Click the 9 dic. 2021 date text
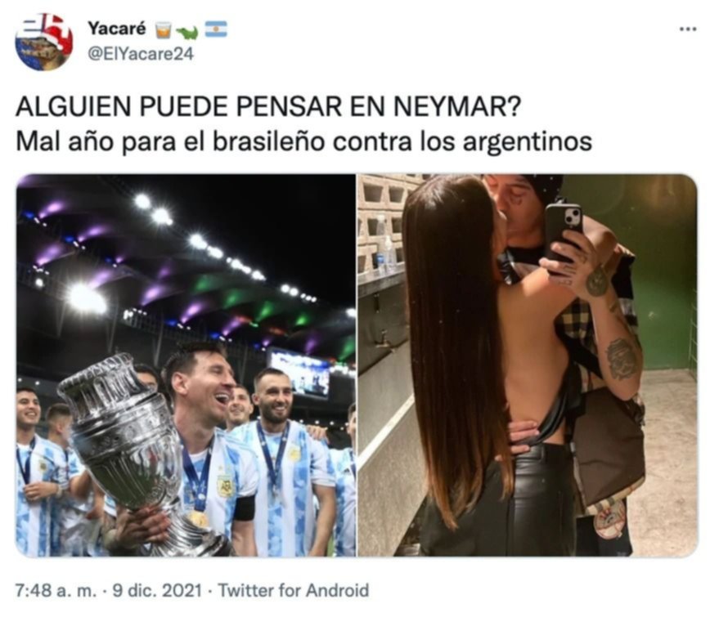The image size is (719, 622). [x=157, y=590]
